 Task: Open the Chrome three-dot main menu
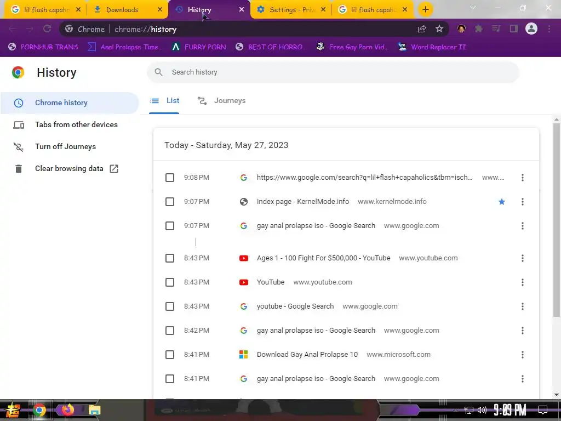click(x=549, y=29)
